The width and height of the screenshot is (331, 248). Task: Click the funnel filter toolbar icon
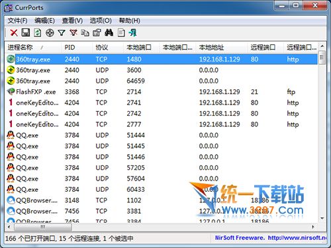pos(62,33)
